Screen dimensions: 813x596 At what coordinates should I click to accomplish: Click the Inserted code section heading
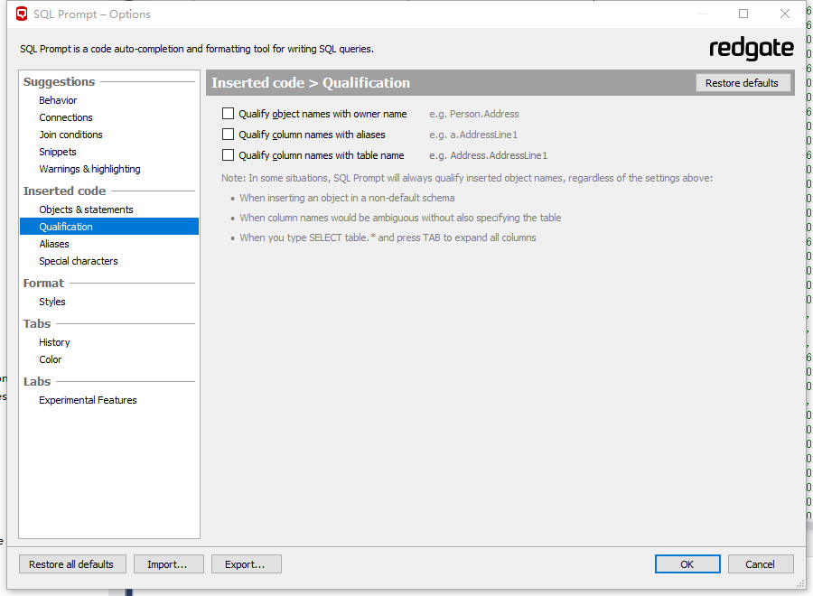coord(64,191)
